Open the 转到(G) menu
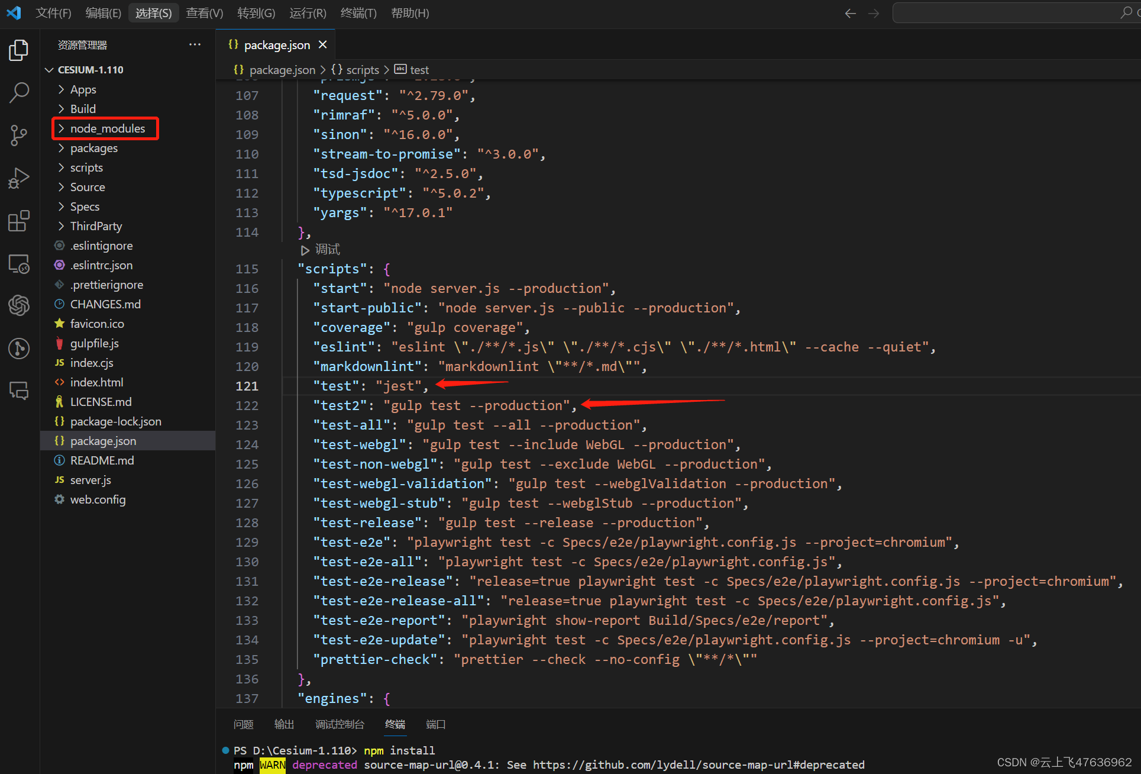1141x774 pixels. pos(256,13)
